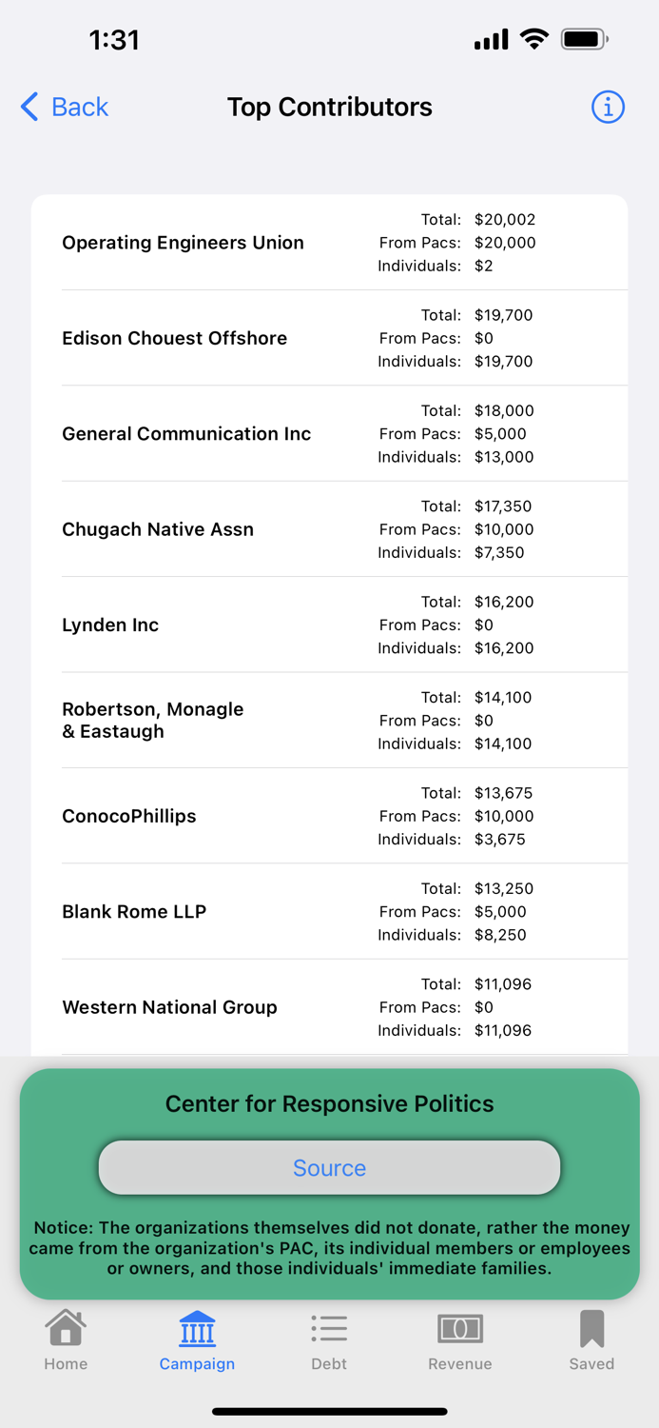The height and width of the screenshot is (1428, 659).
Task: Select the Operating Engineers Union row
Action: click(183, 243)
